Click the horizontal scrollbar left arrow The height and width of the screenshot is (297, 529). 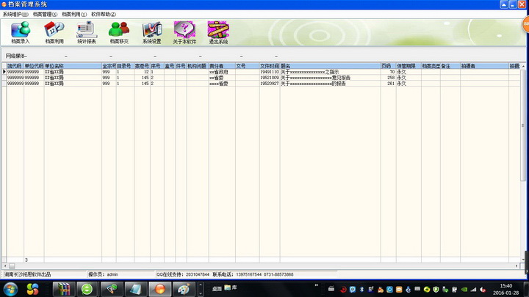[x=4, y=266]
